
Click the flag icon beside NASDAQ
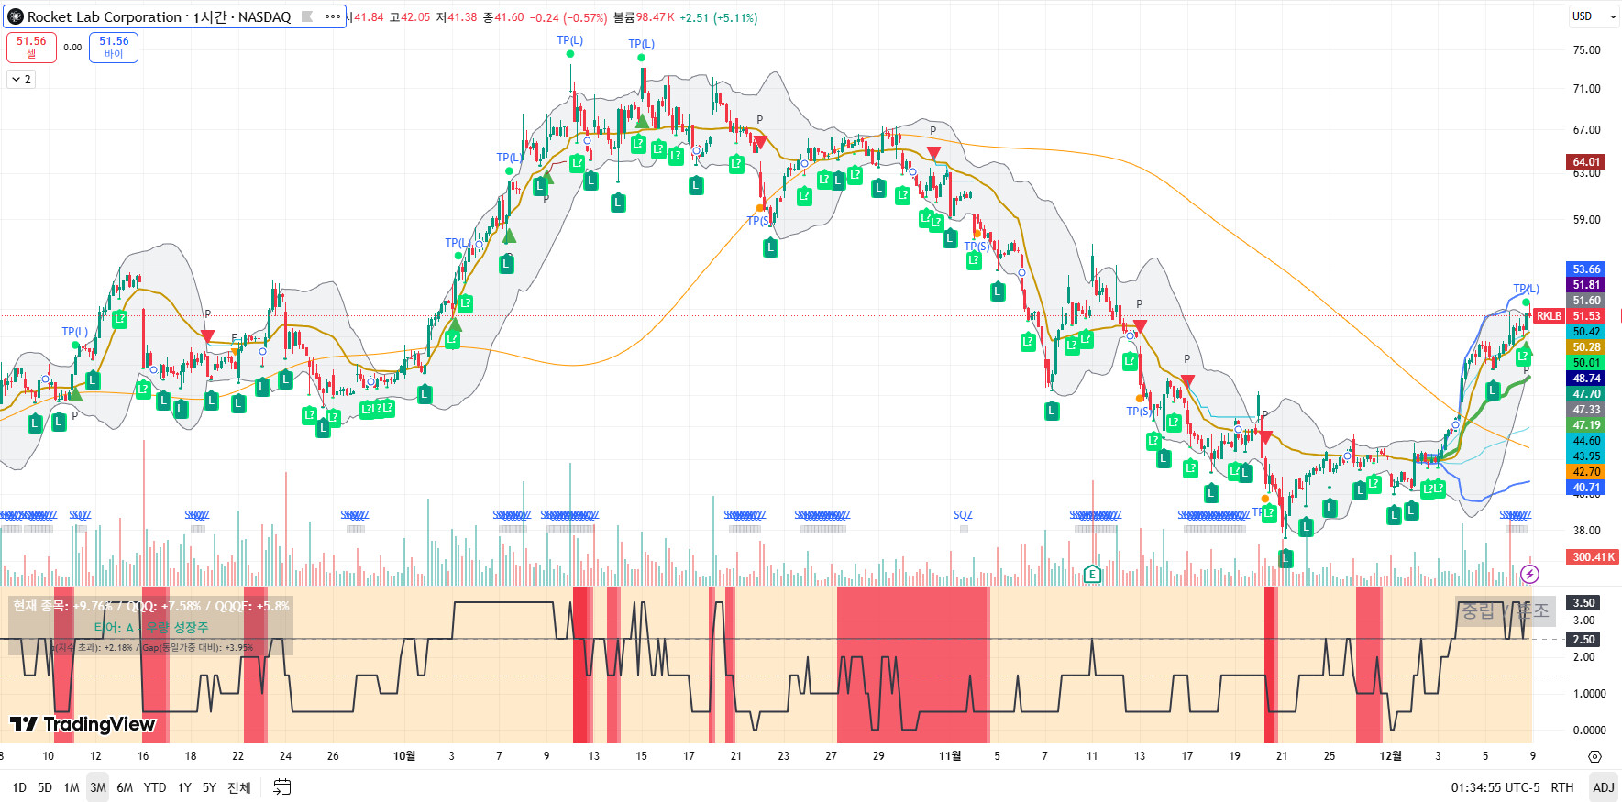click(307, 16)
